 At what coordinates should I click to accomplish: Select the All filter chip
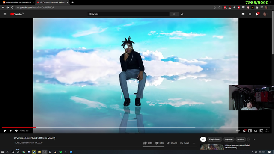point(203,139)
